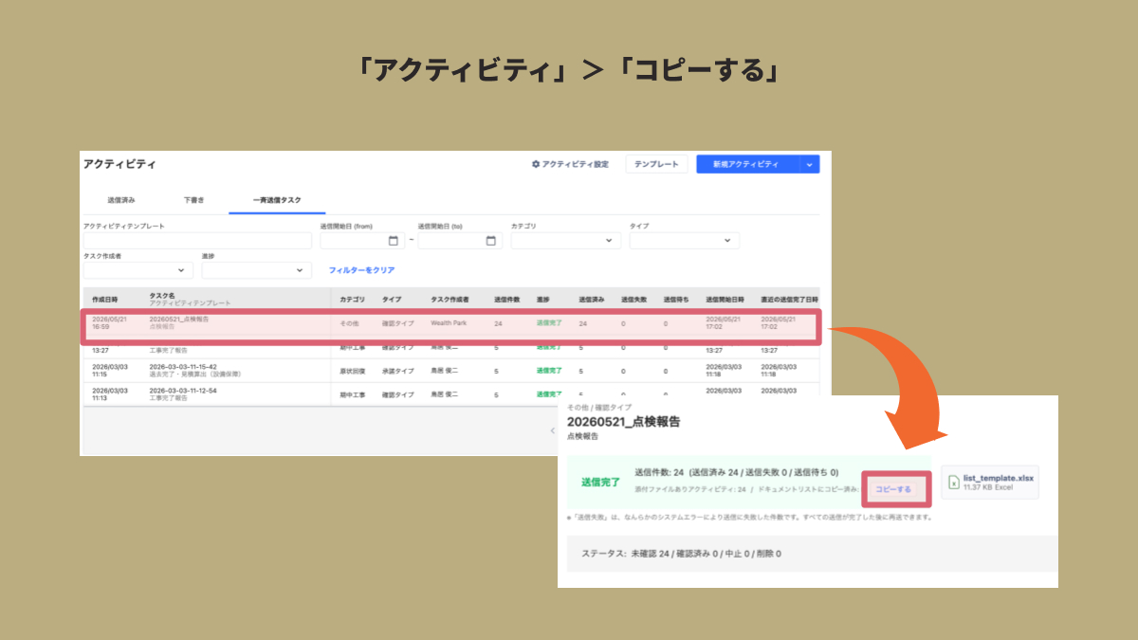This screenshot has width=1138, height=640.
Task: Click the 新規アクティビティ button
Action: 747,164
